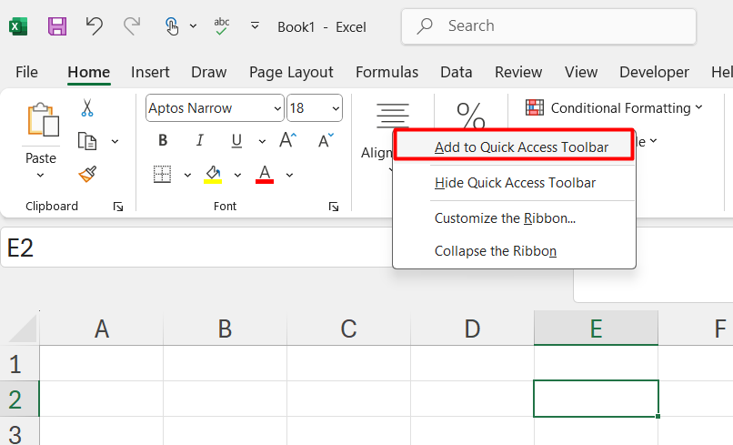Click the Alignment lines icon
733x445 pixels.
(x=393, y=115)
